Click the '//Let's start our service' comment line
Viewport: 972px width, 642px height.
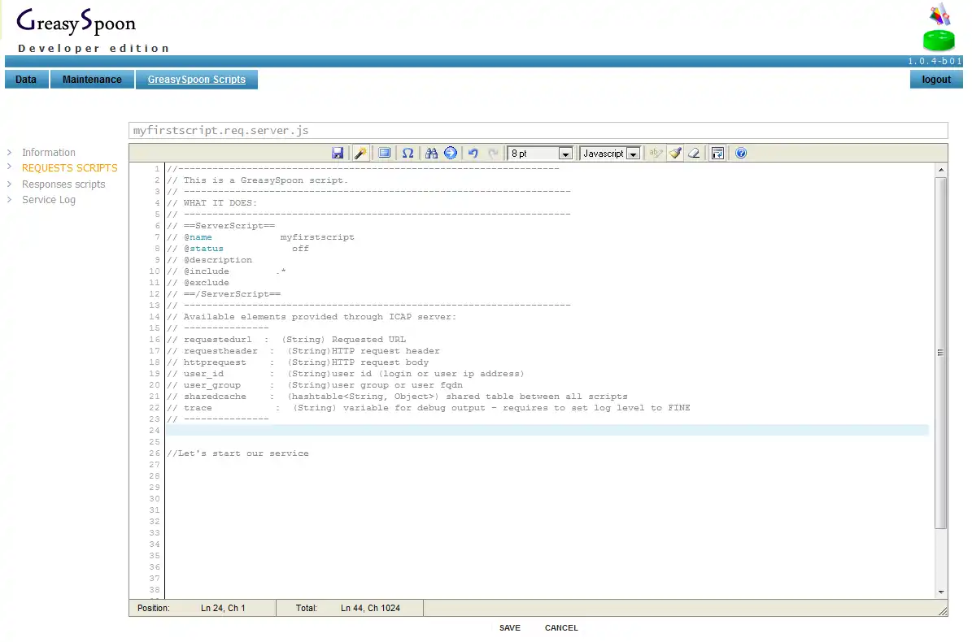(x=238, y=453)
